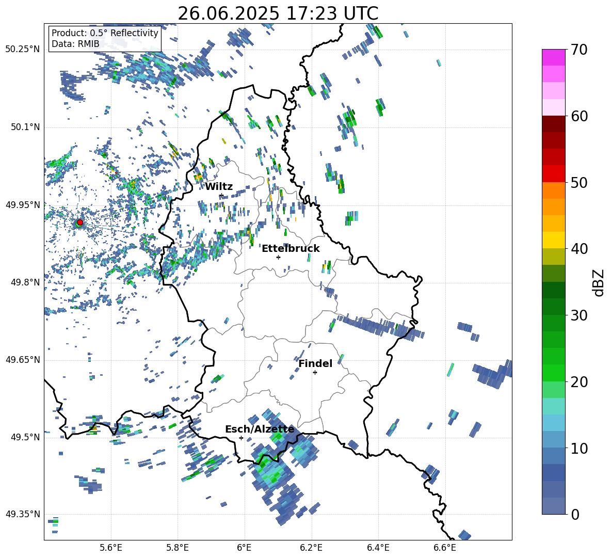Screen dimensions: 611x558
Task: Click the yellow colorbar segment above 40
Action: pyautogui.click(x=553, y=240)
